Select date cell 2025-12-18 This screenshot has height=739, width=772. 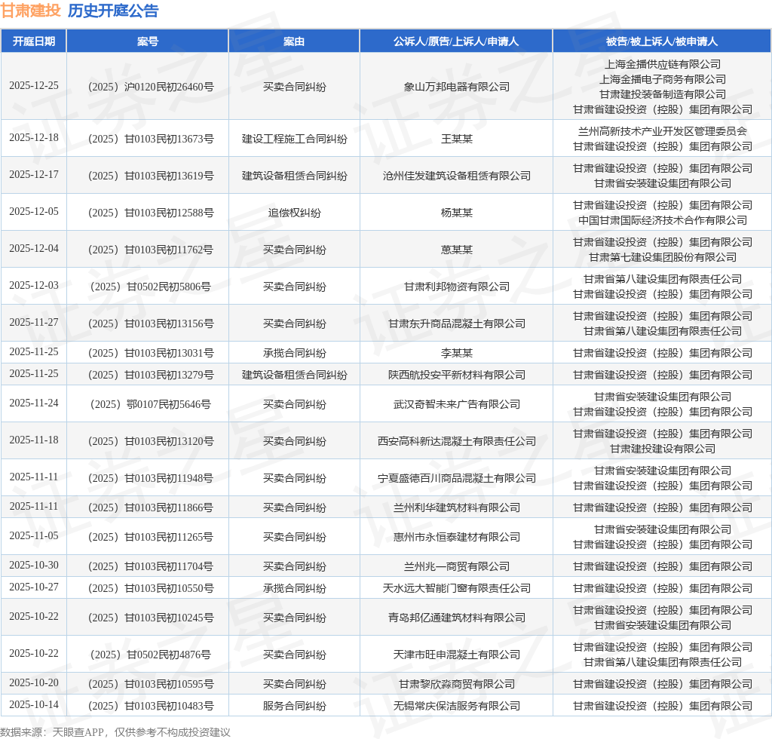pos(33,138)
